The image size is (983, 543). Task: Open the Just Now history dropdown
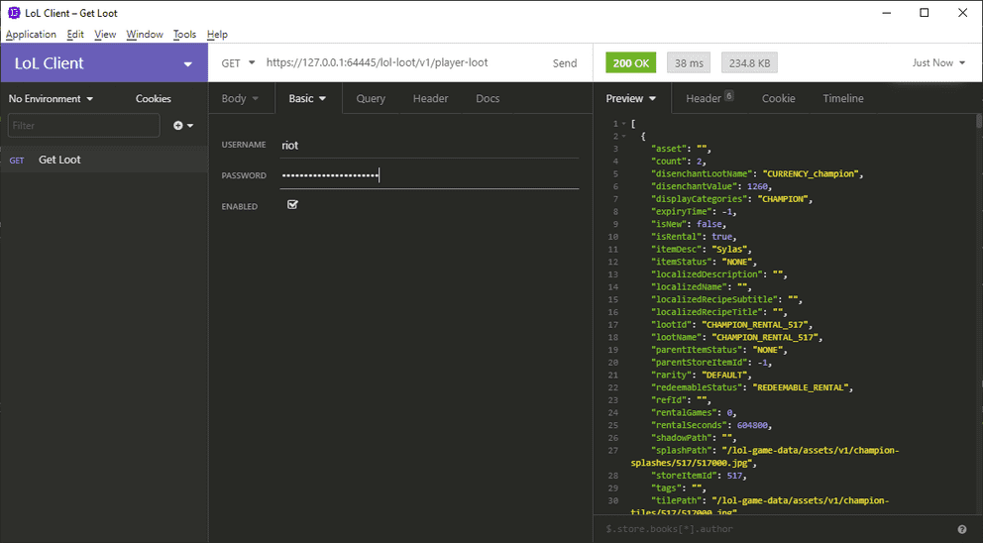tap(938, 62)
